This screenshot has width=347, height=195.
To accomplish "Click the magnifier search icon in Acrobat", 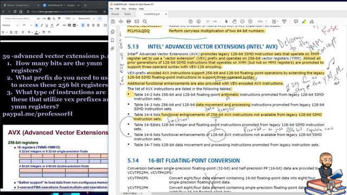I will [x=145, y=22].
